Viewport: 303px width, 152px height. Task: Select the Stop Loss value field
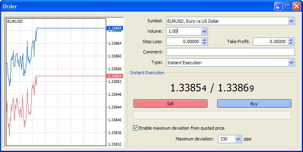pos(184,41)
